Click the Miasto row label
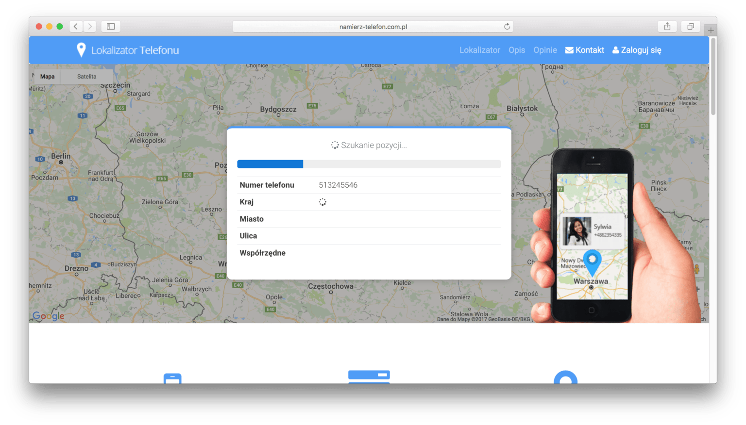This screenshot has height=425, width=746. click(x=252, y=219)
